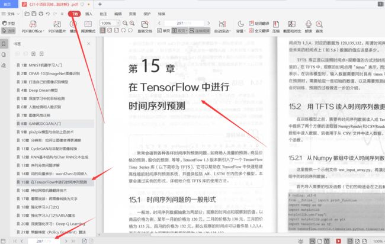The image size is (385, 244).
Task: Click the save icon in quick toolbar
Action: (x=34, y=14)
